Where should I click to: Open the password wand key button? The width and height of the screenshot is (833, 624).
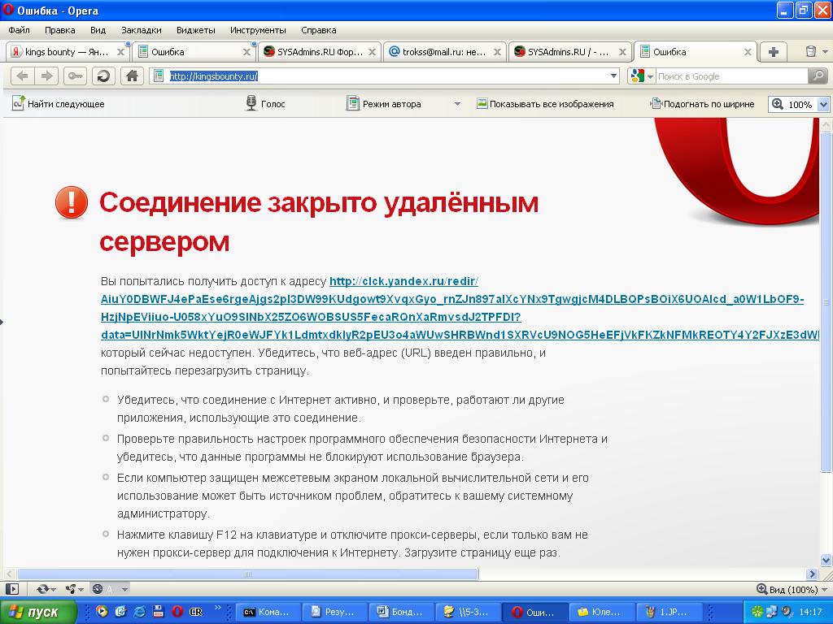[75, 76]
